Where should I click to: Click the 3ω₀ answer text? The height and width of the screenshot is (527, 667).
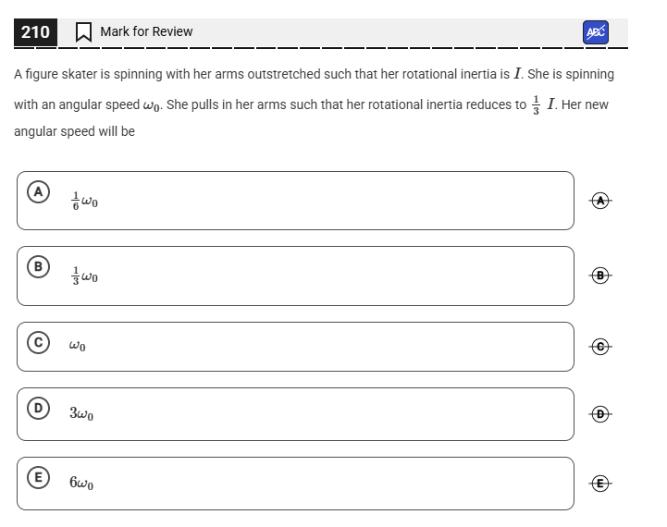coord(81,414)
